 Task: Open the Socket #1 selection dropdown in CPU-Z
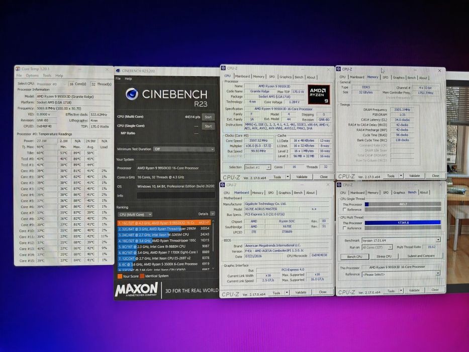pyautogui.click(x=257, y=167)
